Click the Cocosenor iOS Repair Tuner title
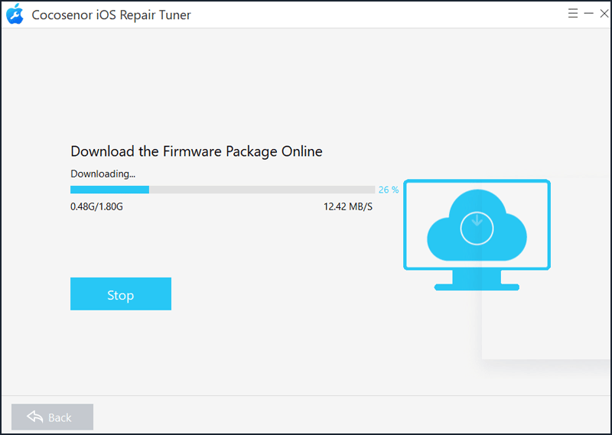 (111, 15)
